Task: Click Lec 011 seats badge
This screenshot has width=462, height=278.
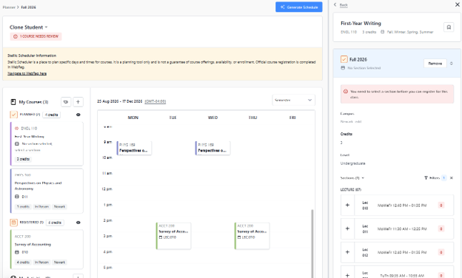Action: tap(441, 228)
